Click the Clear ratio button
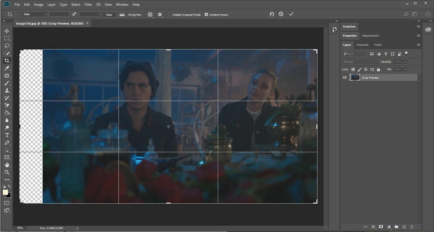This screenshot has height=232, width=434. tap(109, 15)
